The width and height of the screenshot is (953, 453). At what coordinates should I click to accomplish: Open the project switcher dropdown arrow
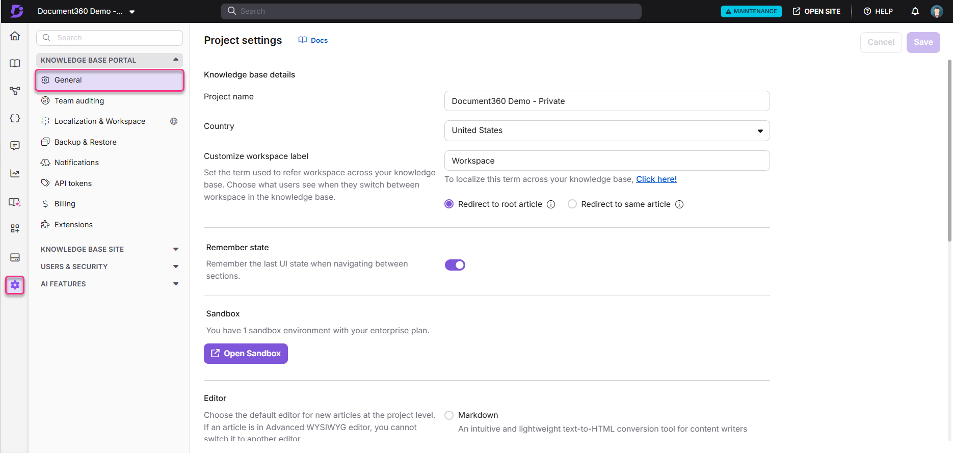[x=132, y=12]
